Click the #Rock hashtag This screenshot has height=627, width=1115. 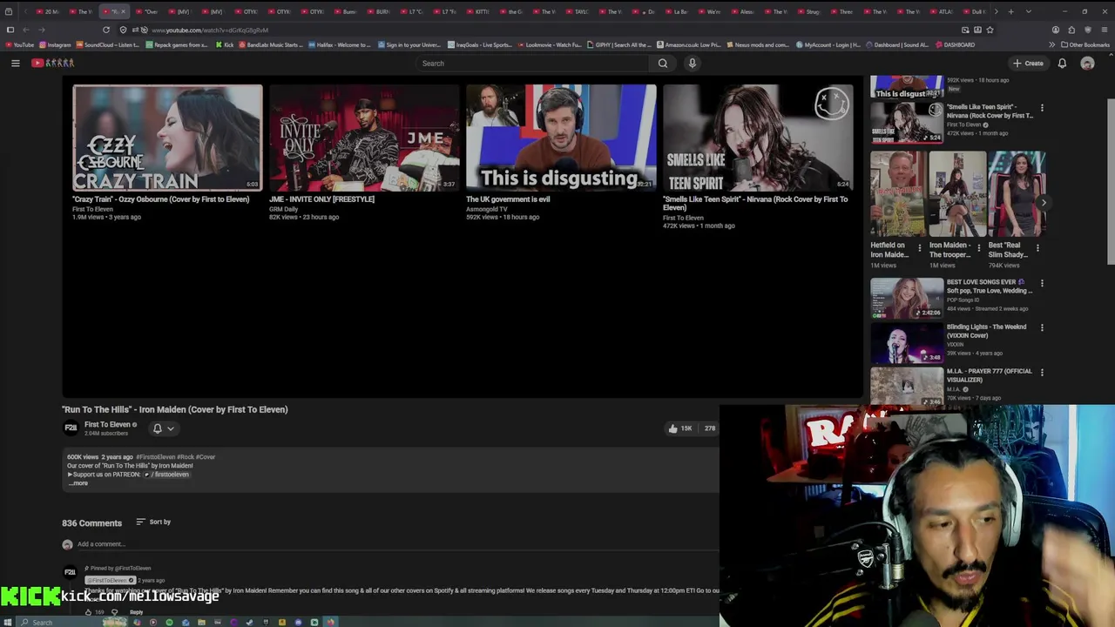185,456
